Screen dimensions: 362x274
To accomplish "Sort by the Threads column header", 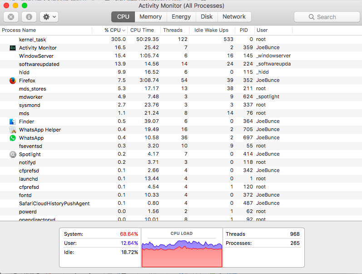I will (173, 30).
